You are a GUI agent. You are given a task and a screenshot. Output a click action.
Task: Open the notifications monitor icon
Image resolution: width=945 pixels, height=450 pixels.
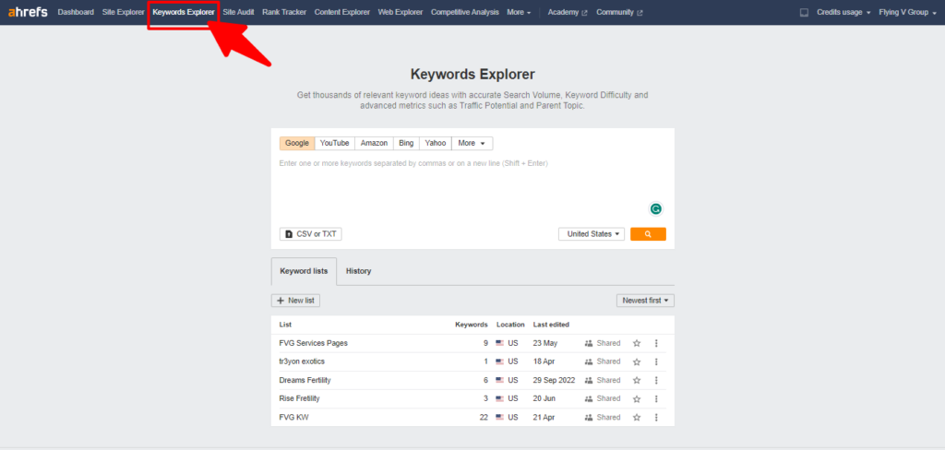(804, 12)
